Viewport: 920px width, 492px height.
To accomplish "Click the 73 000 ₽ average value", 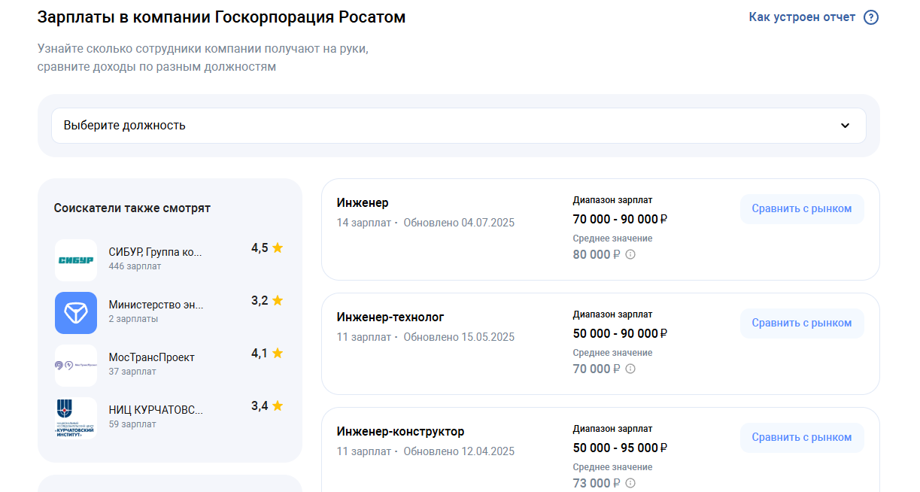I will [x=597, y=483].
